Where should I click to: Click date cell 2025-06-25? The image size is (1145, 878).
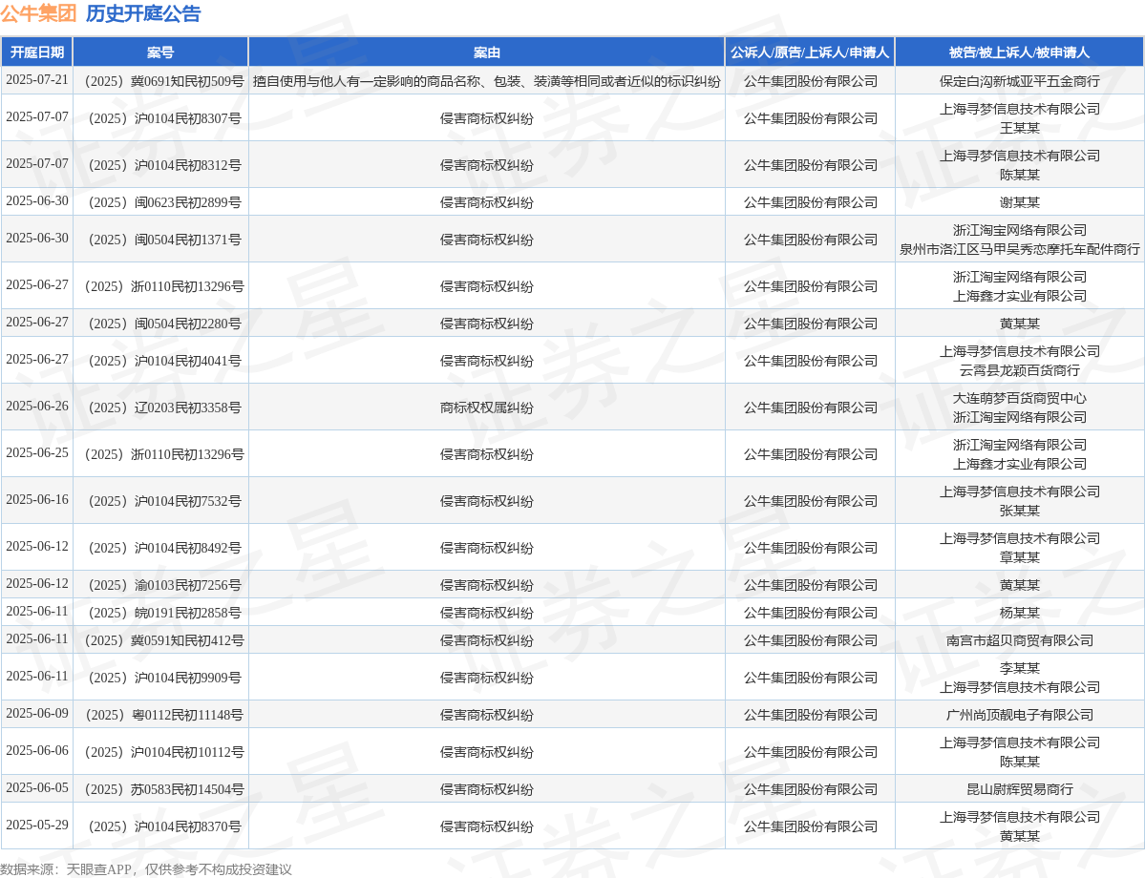click(36, 453)
